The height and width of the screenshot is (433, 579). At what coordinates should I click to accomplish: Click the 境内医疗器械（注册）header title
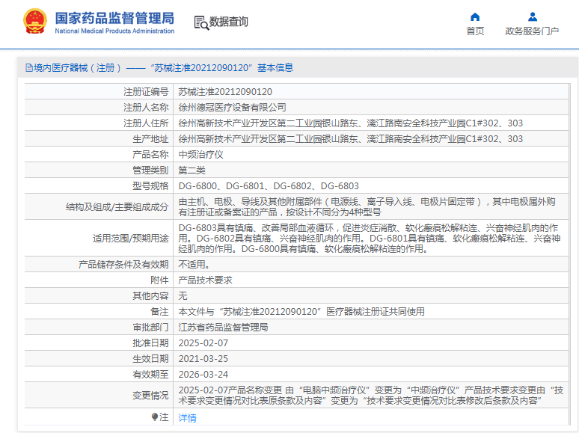(78, 68)
